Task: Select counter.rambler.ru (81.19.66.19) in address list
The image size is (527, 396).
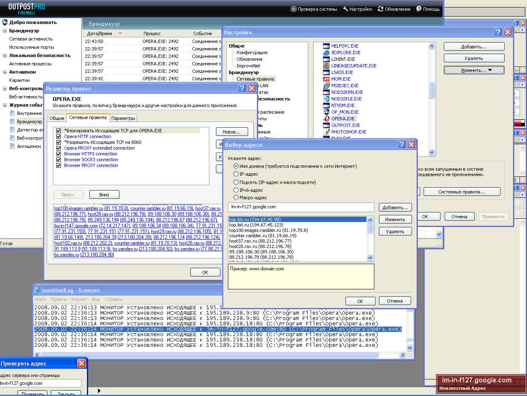Action: click(x=263, y=236)
